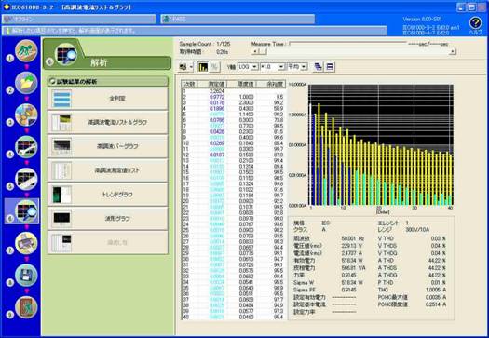Click the cascade-windows icon in graph toolbar
This screenshot has height=338, width=489.
click(319, 67)
